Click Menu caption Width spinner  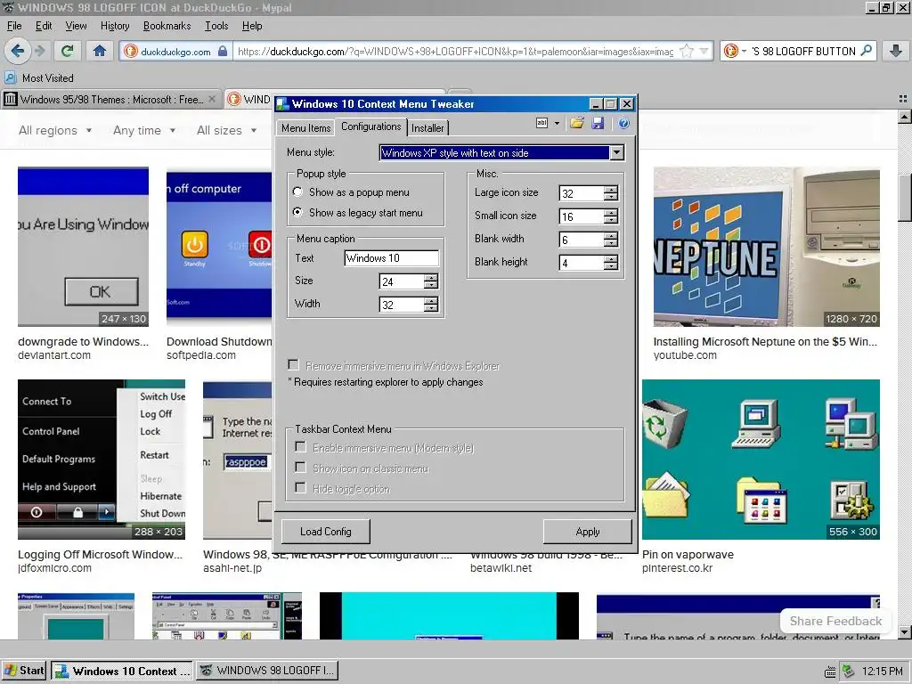[431, 305]
